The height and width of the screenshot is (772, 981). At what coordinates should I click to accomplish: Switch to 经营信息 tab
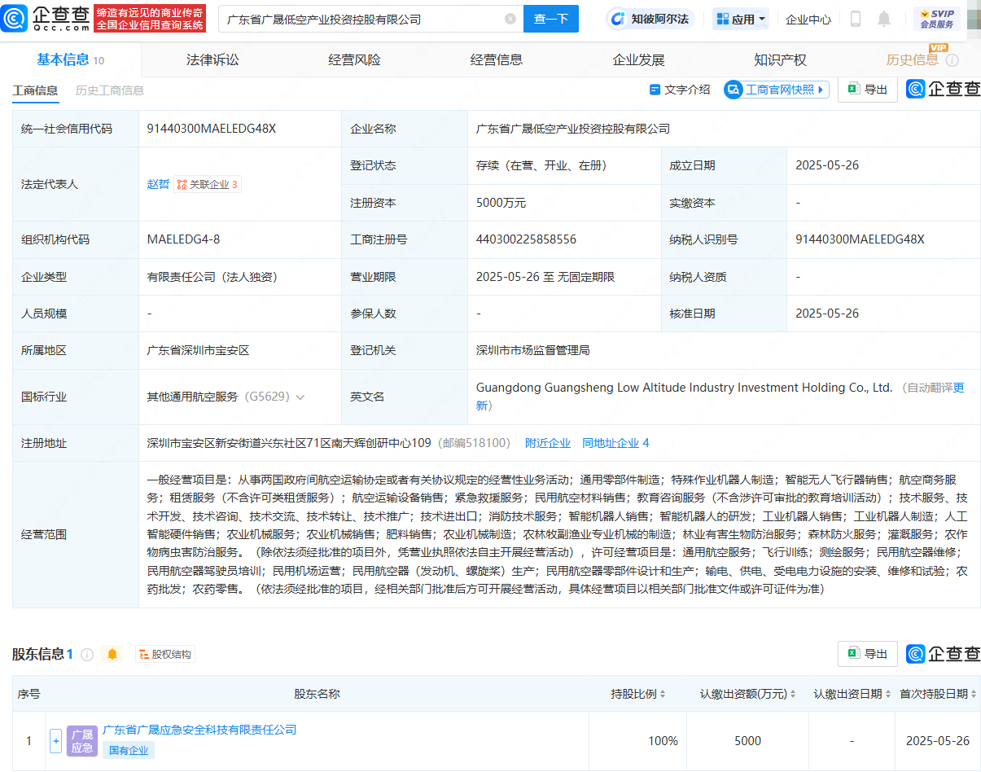497,59
